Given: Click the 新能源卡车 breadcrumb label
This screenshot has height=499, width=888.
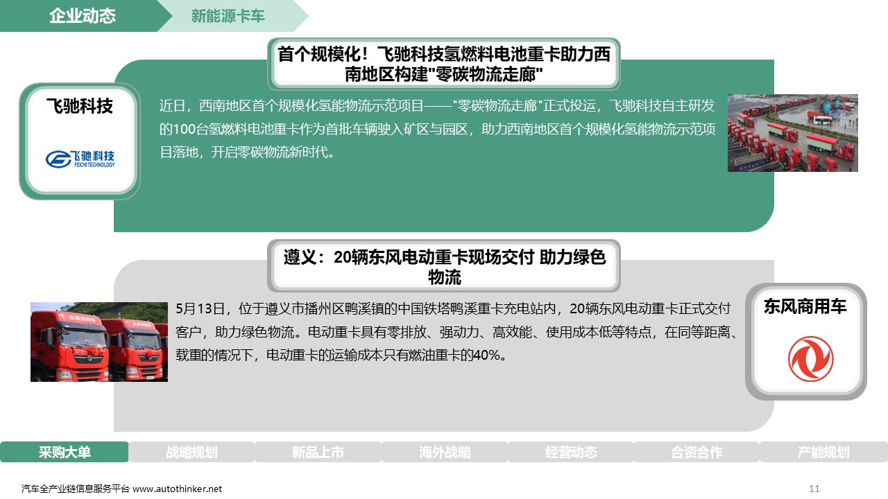Looking at the screenshot, I should coord(228,16).
